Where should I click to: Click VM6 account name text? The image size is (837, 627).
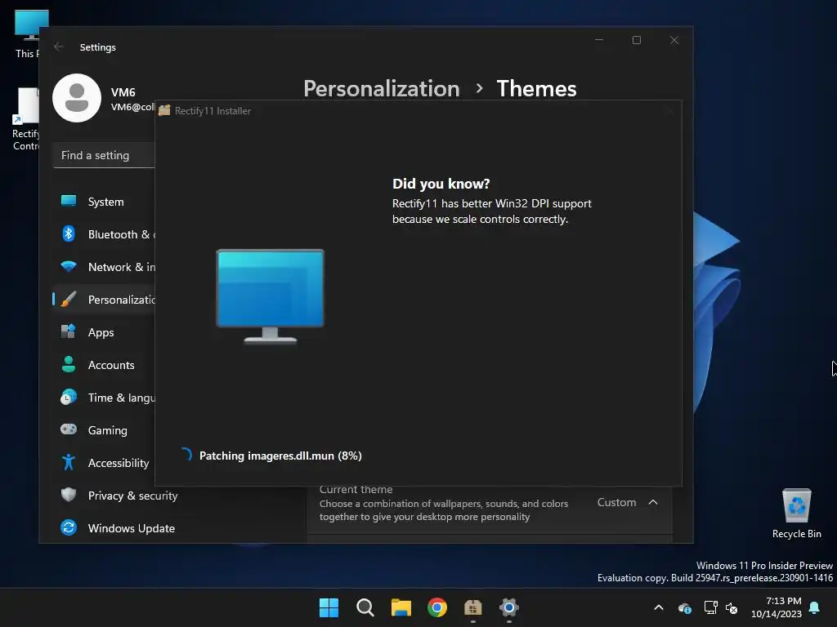123,92
